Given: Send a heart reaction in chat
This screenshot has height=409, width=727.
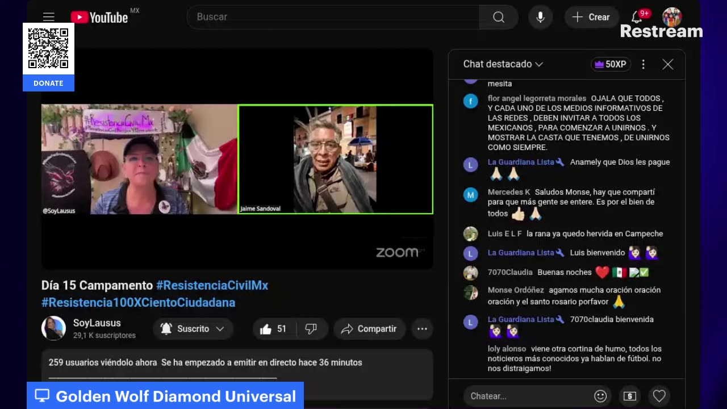Looking at the screenshot, I should (x=659, y=396).
